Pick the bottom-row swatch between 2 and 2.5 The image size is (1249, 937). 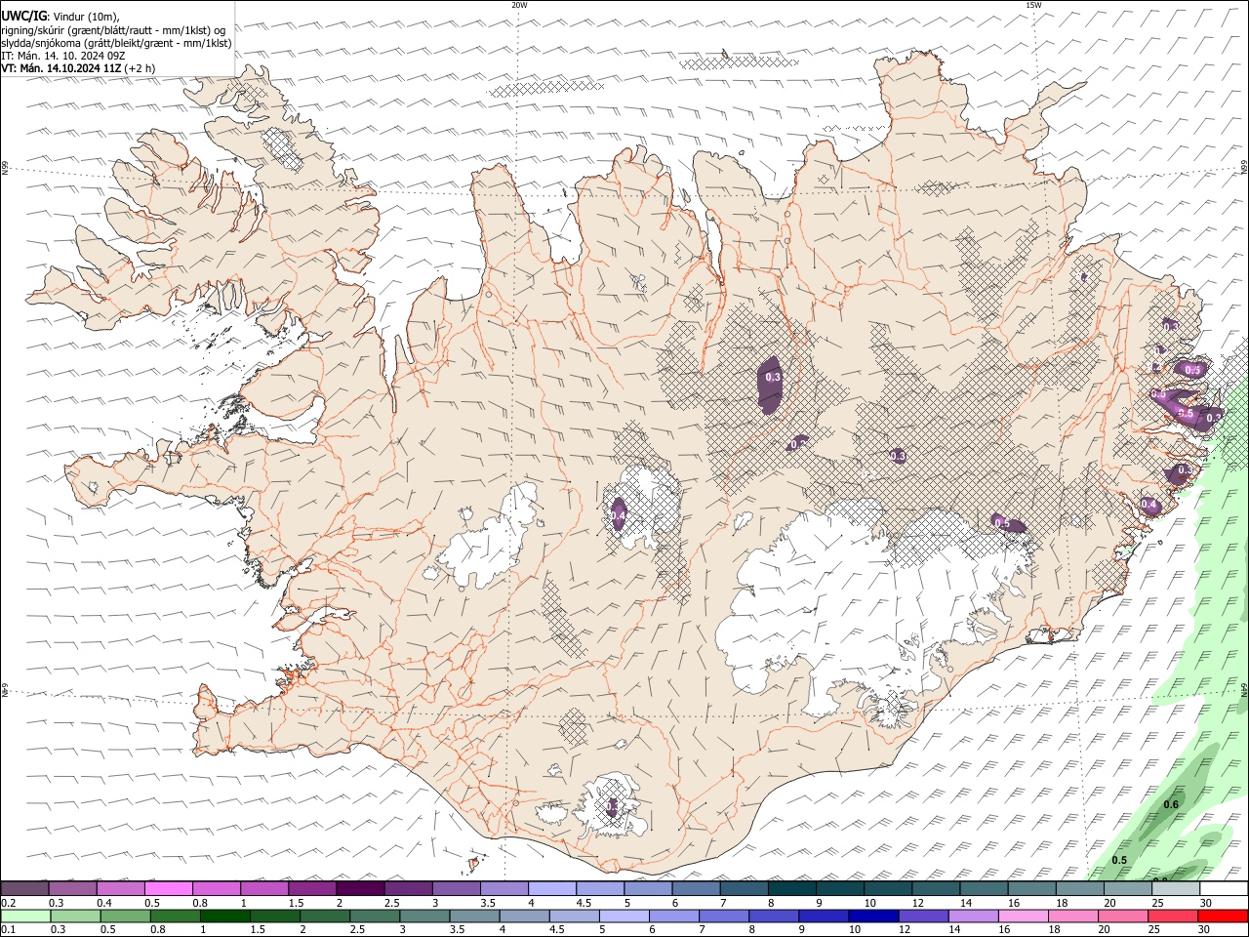(325, 917)
